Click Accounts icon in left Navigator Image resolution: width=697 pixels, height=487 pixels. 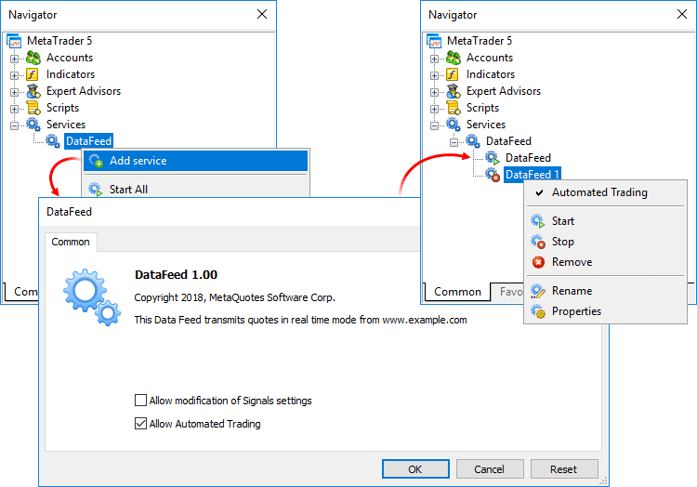point(33,58)
